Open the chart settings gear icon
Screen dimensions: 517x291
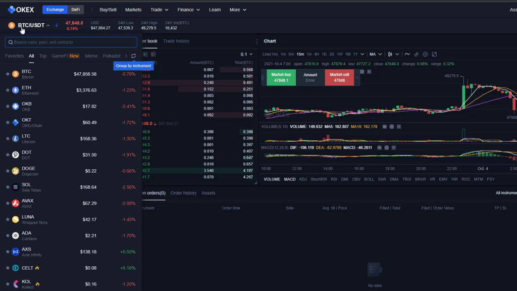click(426, 54)
